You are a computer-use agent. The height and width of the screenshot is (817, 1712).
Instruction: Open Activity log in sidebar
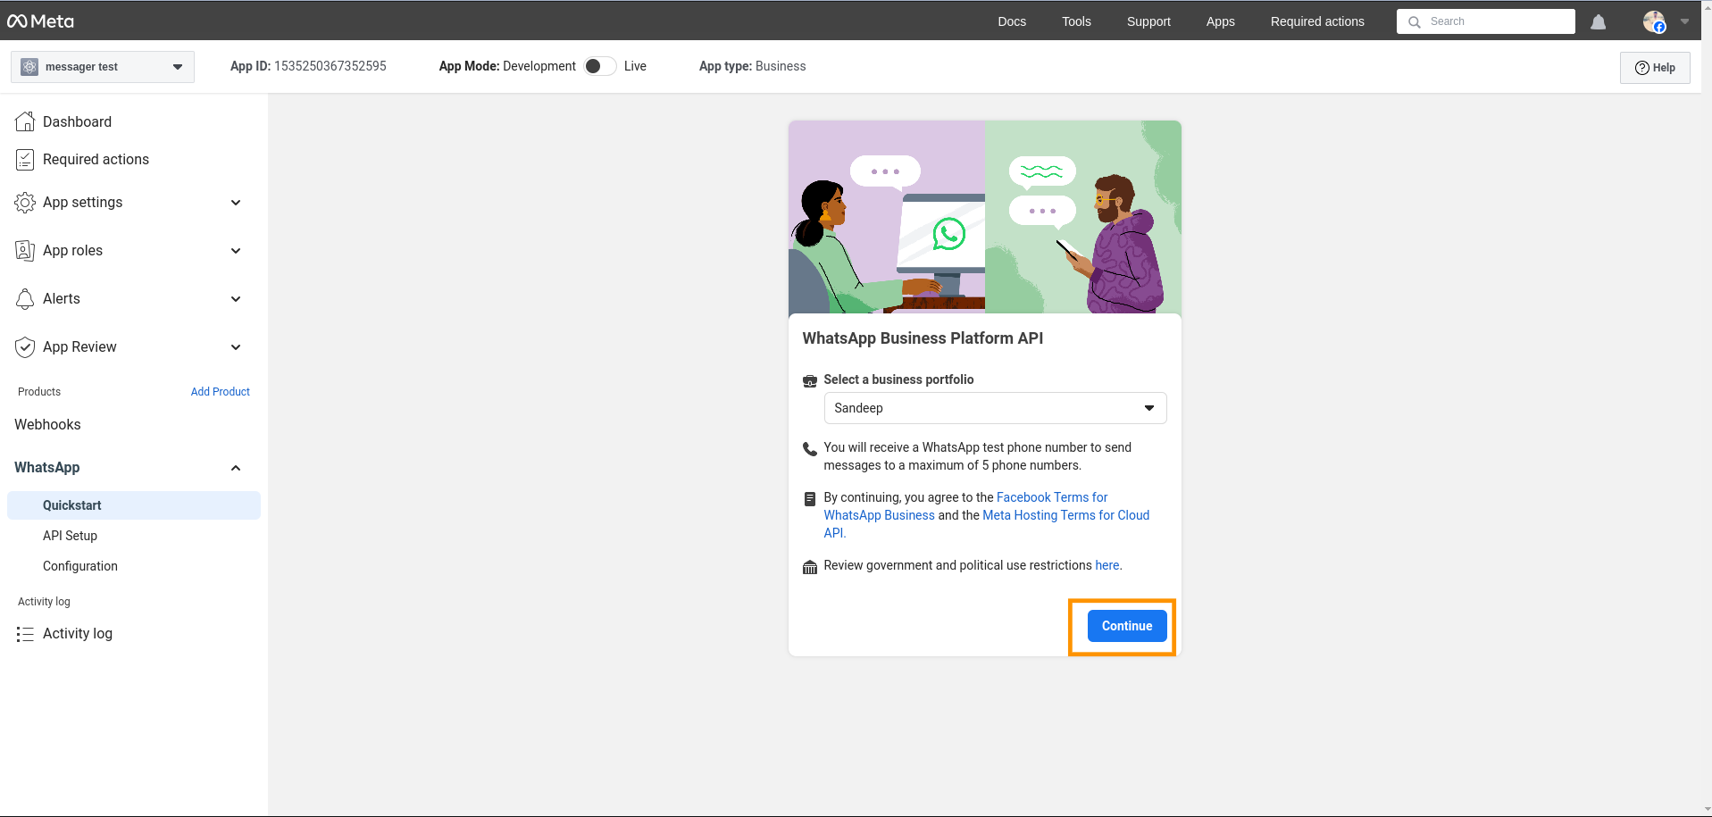(78, 633)
